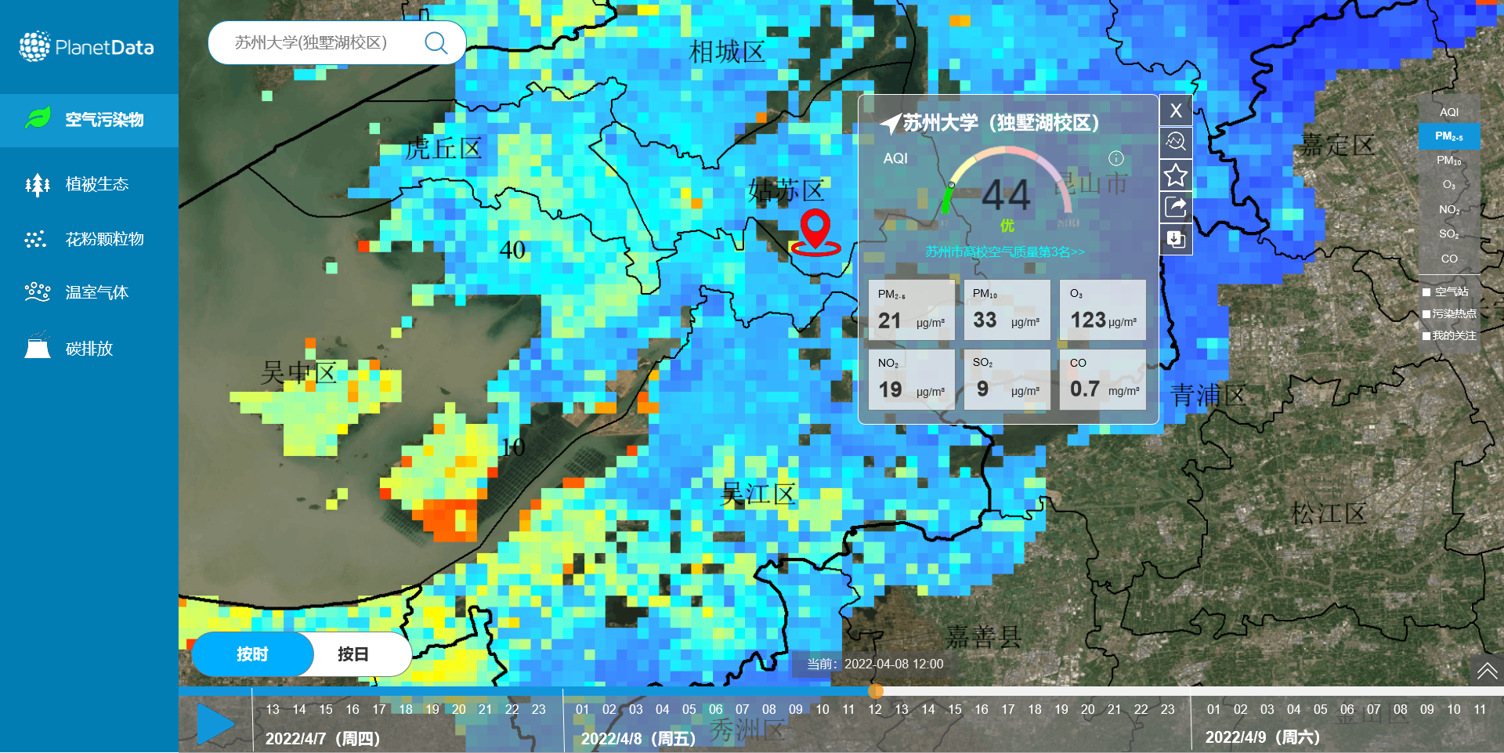Select PM2.5 layer in pollutant list
The image size is (1504, 753).
(x=1449, y=136)
